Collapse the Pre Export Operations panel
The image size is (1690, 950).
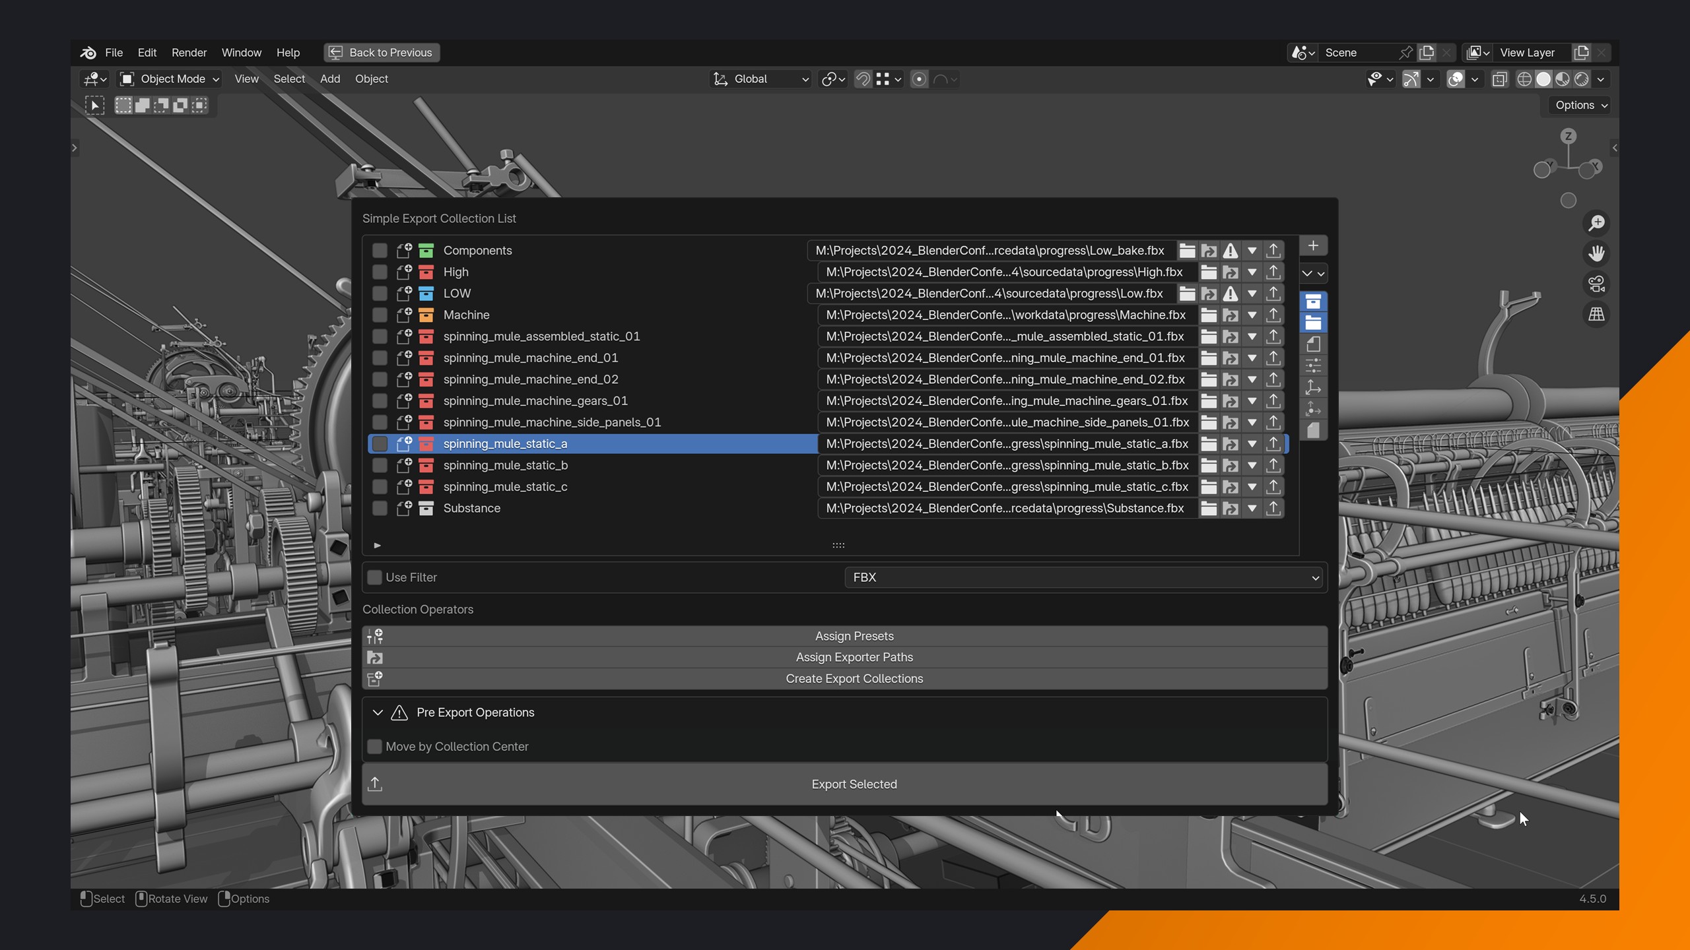coord(378,712)
